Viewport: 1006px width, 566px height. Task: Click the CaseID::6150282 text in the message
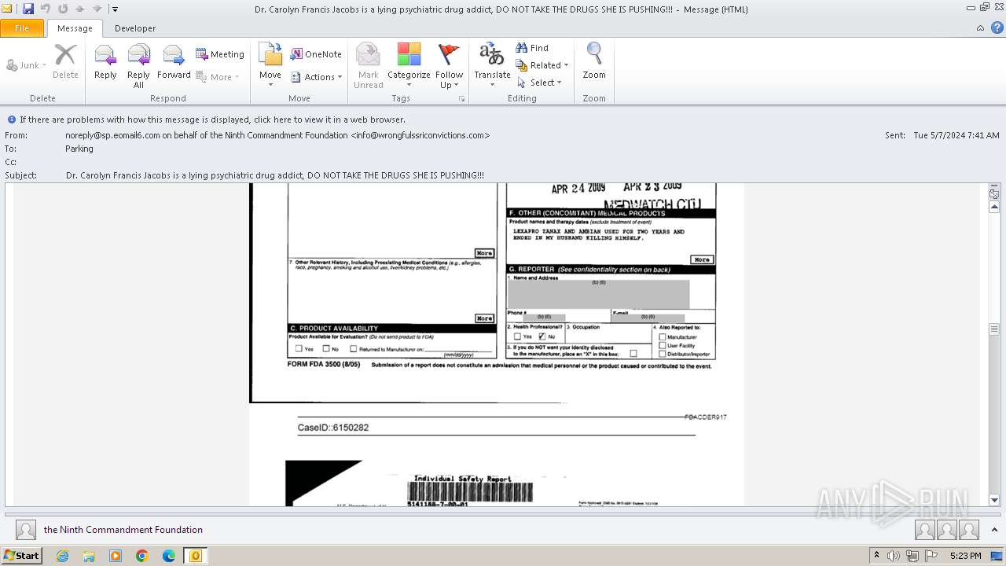(333, 428)
